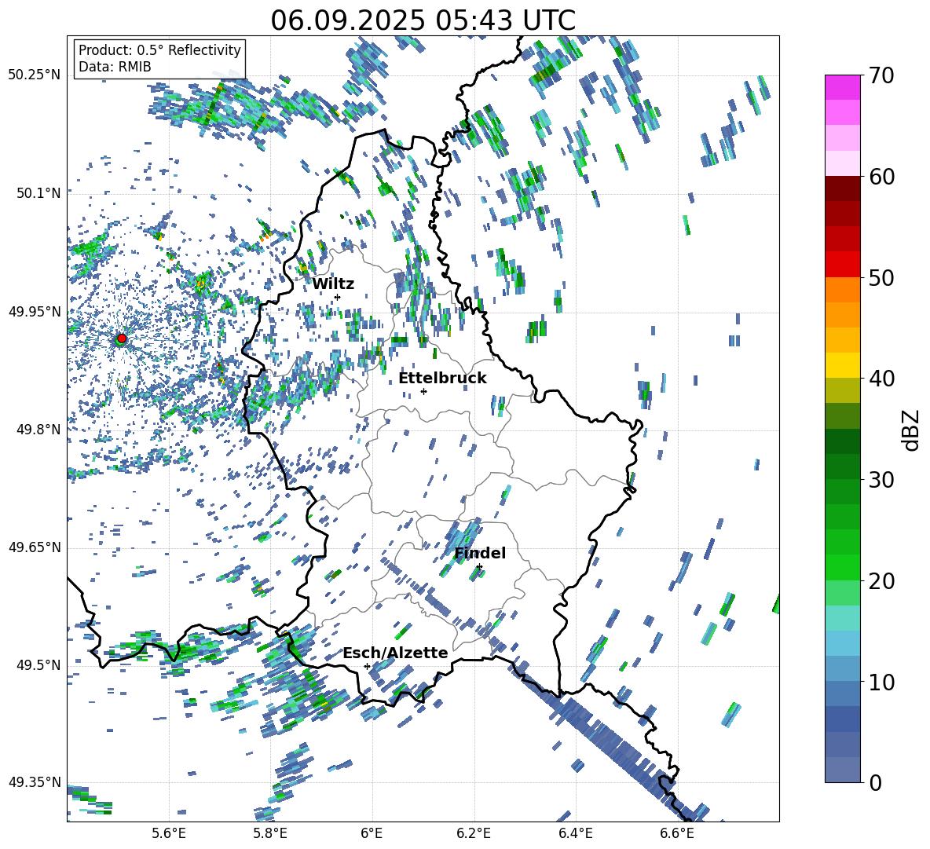Click the dBZ colorbar axis label
Viewport: 930px width, 849px height.
pos(910,430)
